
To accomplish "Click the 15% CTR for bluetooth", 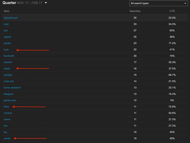I will click(172, 56).
